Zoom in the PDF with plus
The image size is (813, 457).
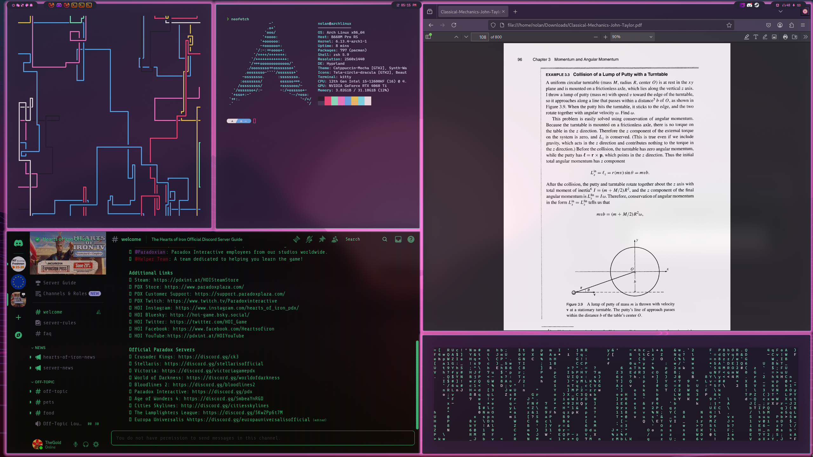[x=605, y=37]
